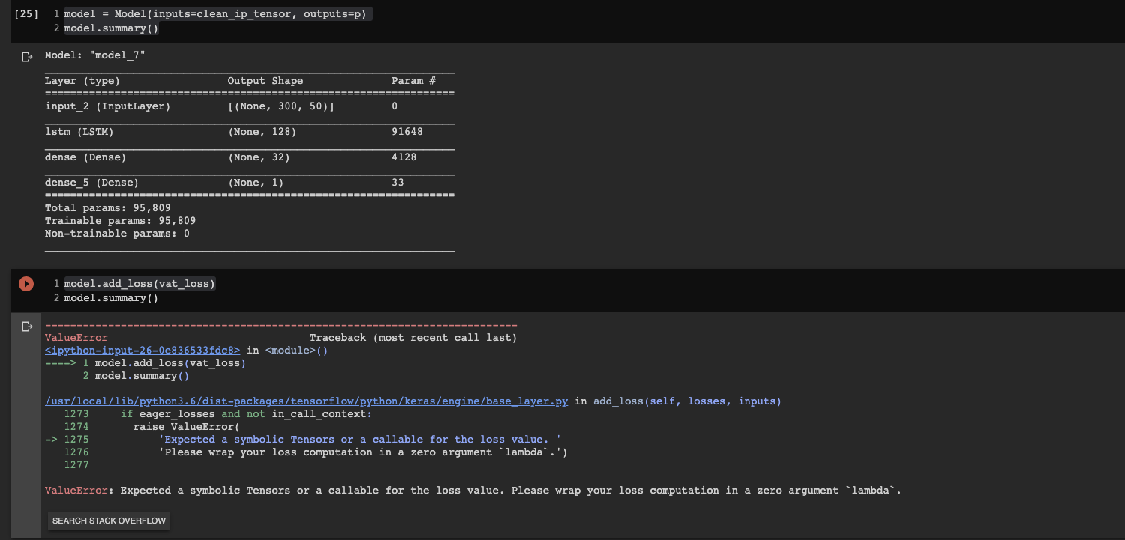This screenshot has height=540, width=1125.
Task: Open the base_layer.py source file link
Action: [307, 401]
